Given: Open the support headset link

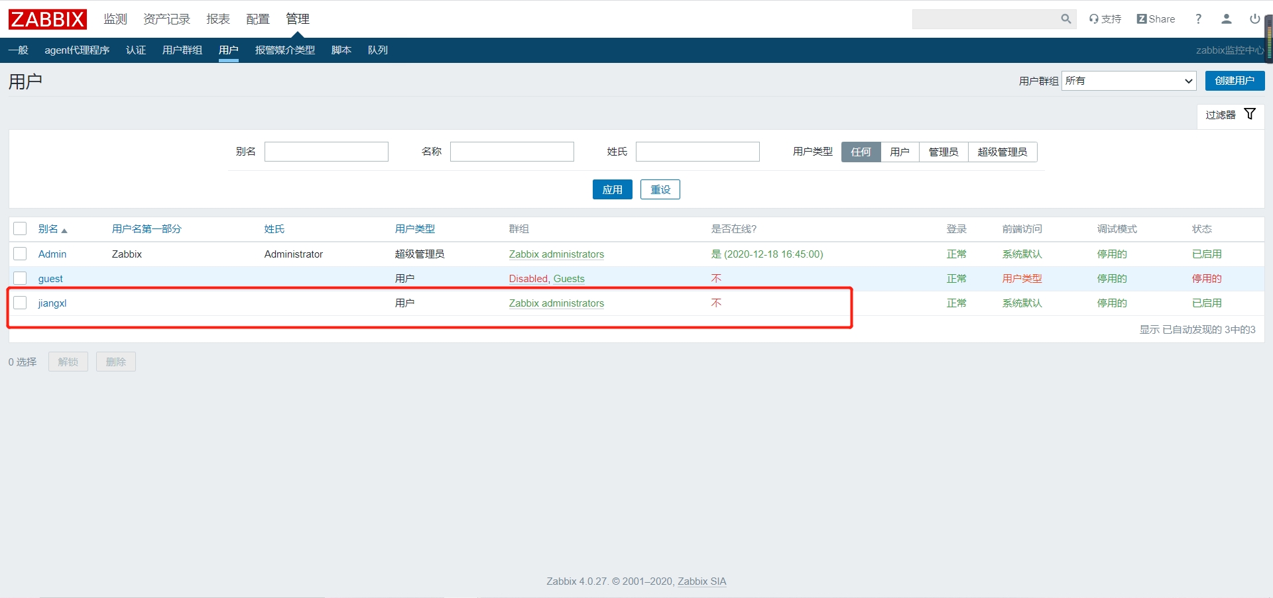Looking at the screenshot, I should (x=1105, y=19).
